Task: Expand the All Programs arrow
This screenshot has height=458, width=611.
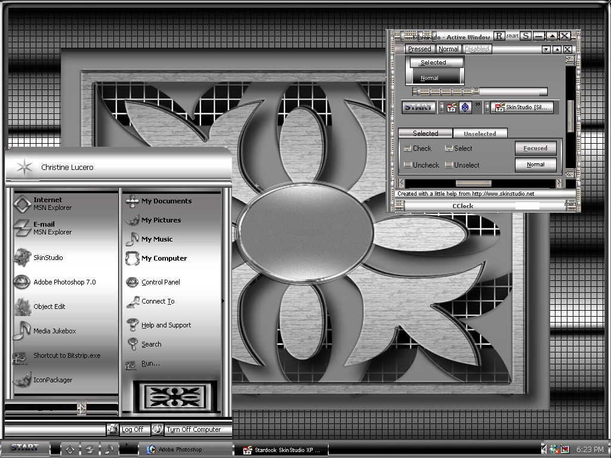Action: 81,407
